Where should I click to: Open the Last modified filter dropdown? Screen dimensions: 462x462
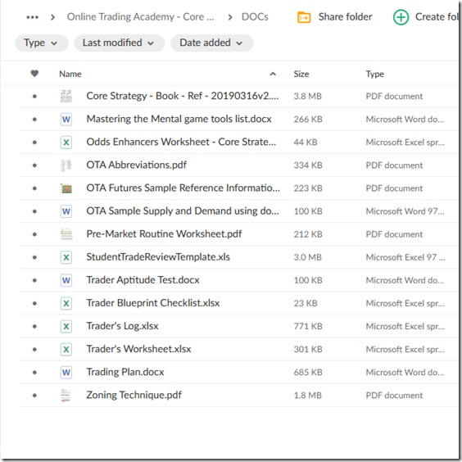(x=119, y=43)
